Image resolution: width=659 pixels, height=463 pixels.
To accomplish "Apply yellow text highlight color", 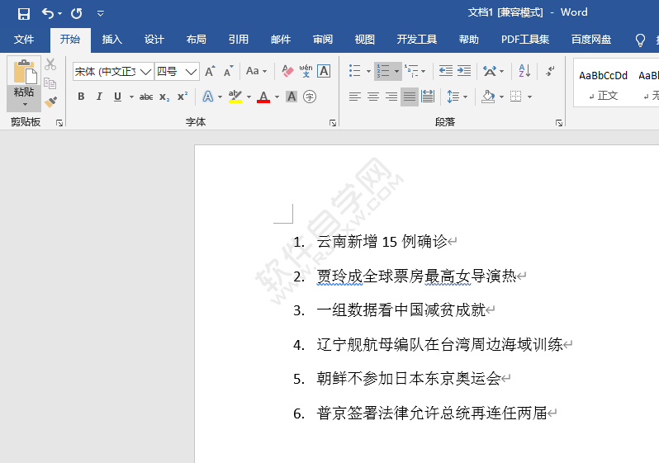I will coord(235,97).
